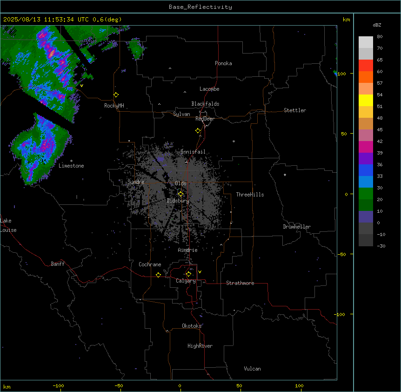Click the Limestone label
The image size is (401, 392).
click(x=71, y=166)
